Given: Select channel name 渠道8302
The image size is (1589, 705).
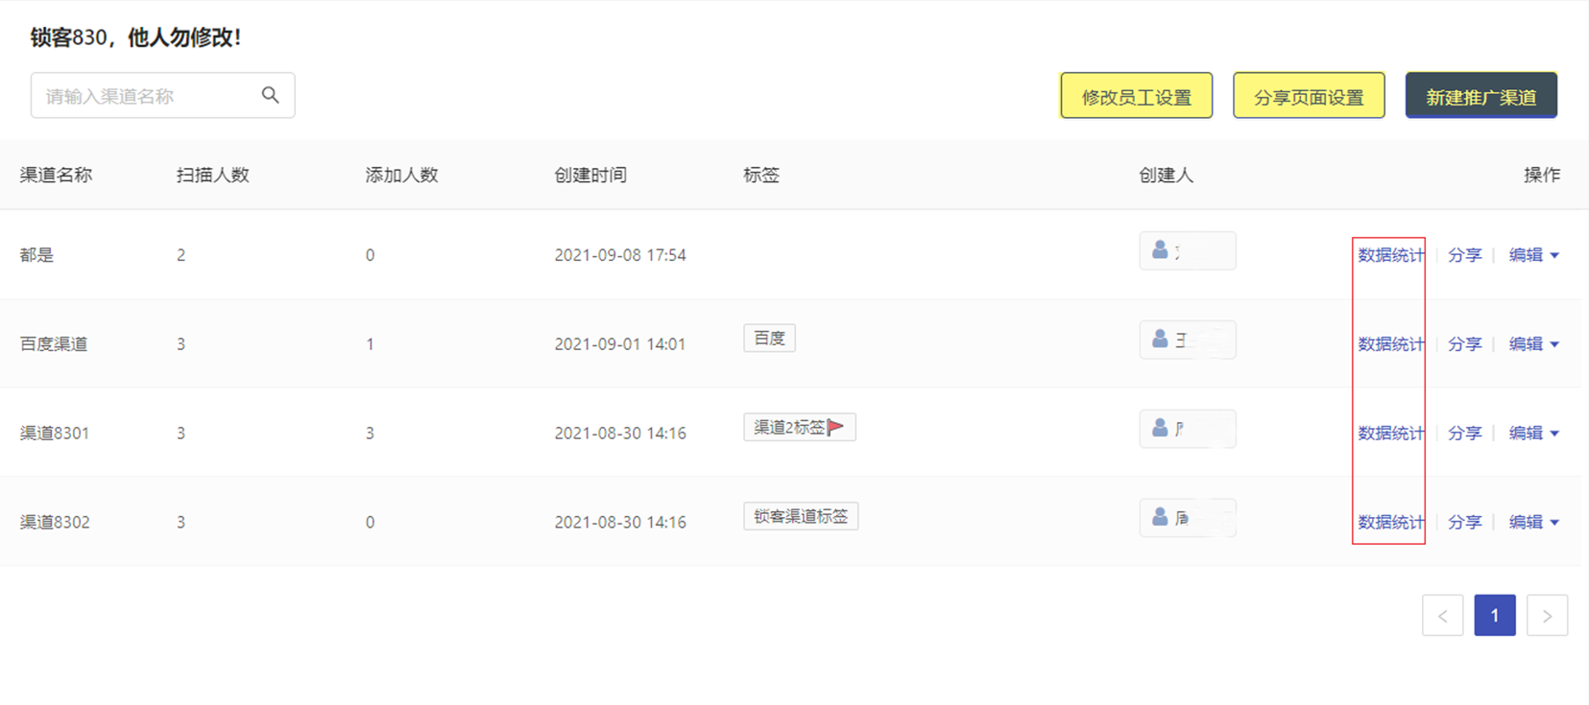Looking at the screenshot, I should tap(55, 523).
